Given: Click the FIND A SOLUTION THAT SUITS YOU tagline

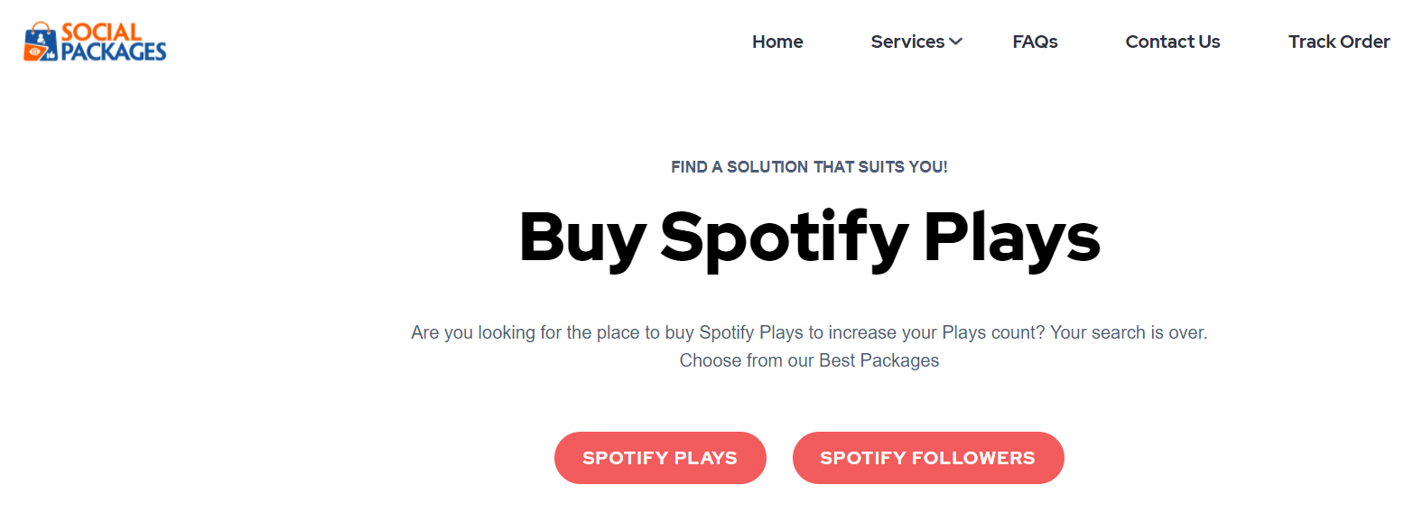Looking at the screenshot, I should [809, 167].
